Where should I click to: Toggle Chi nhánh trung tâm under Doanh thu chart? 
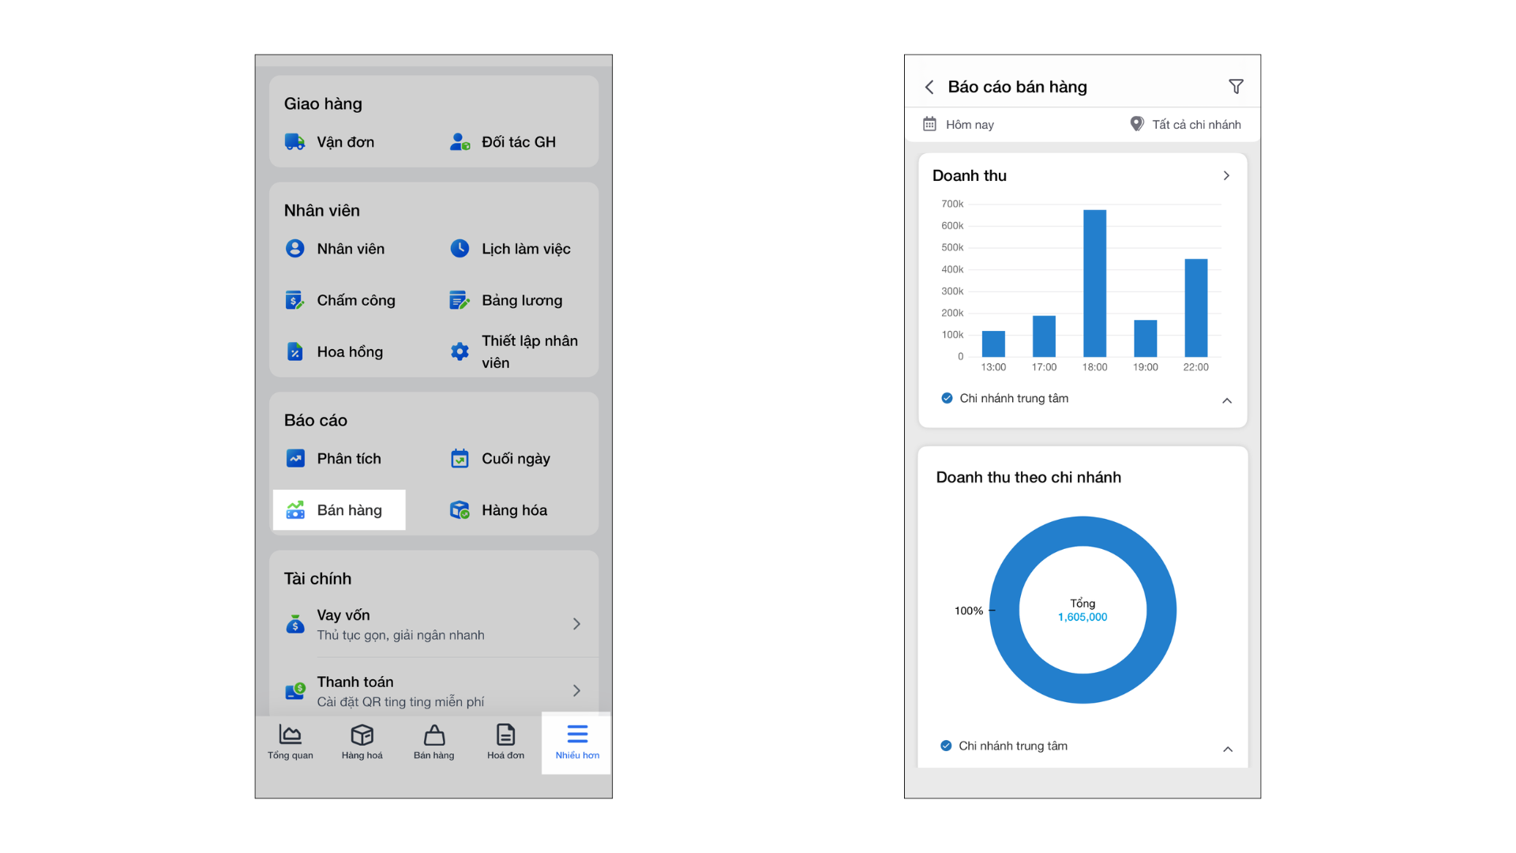pyautogui.click(x=947, y=398)
